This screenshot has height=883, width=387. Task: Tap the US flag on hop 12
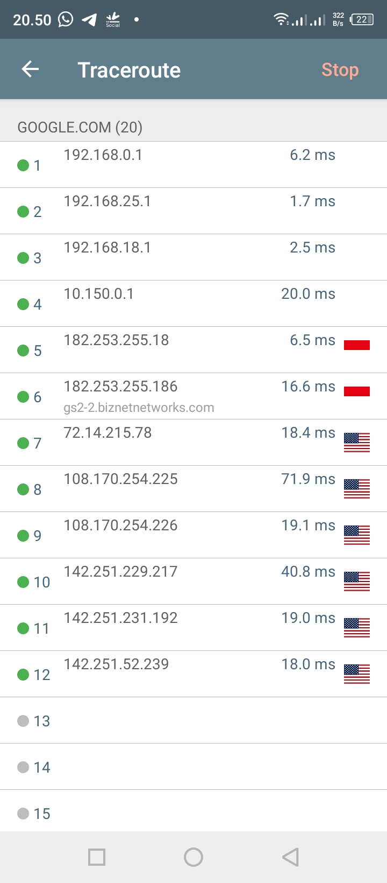point(357,674)
